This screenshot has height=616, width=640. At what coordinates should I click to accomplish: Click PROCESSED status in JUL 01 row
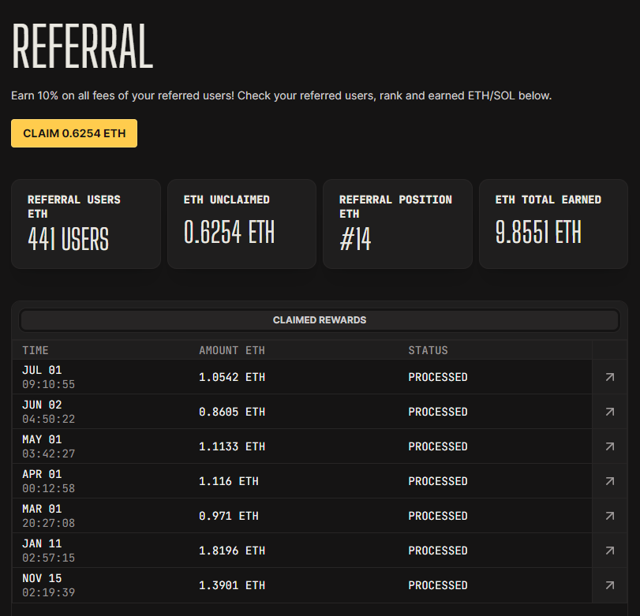pyautogui.click(x=438, y=377)
